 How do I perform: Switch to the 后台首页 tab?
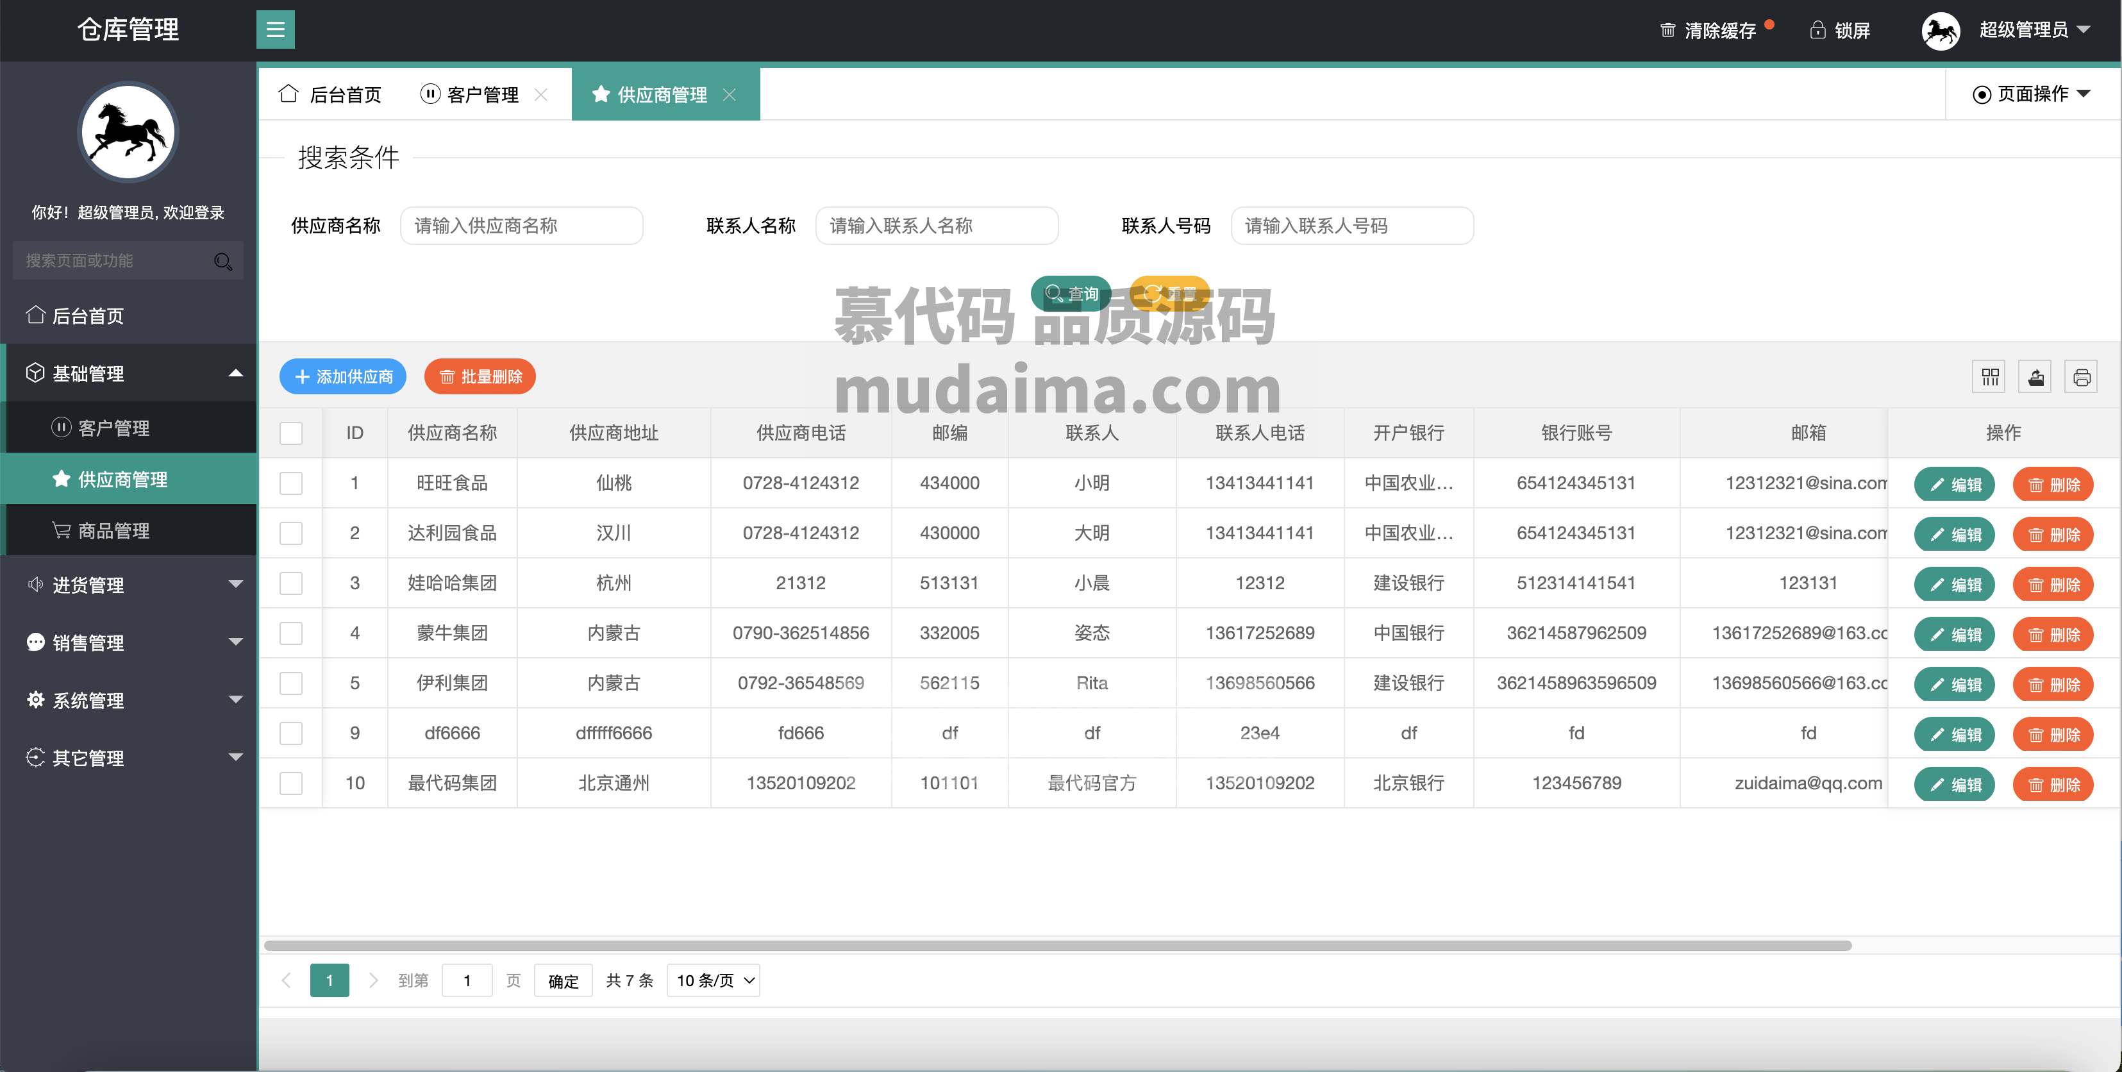click(x=330, y=95)
